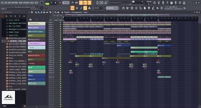Open the Browser tree view icon
201x108 pixels.
pos(140,8)
